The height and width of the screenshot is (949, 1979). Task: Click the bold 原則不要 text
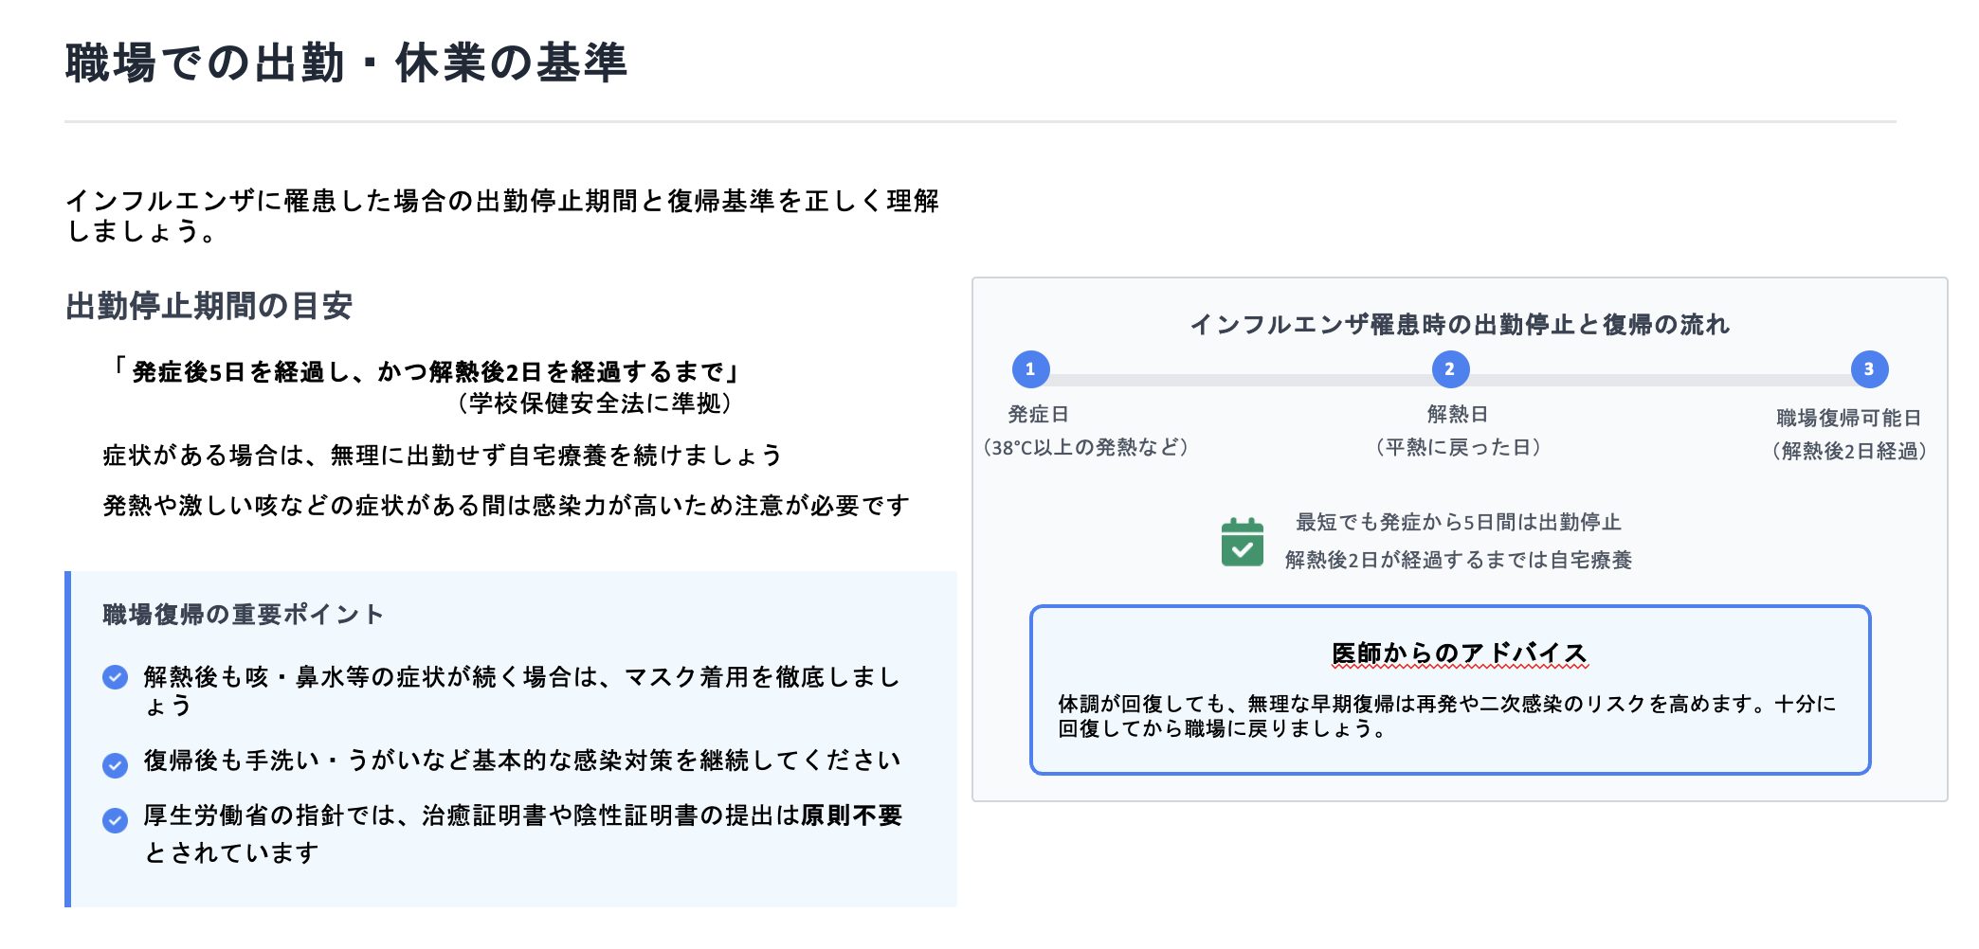(851, 815)
